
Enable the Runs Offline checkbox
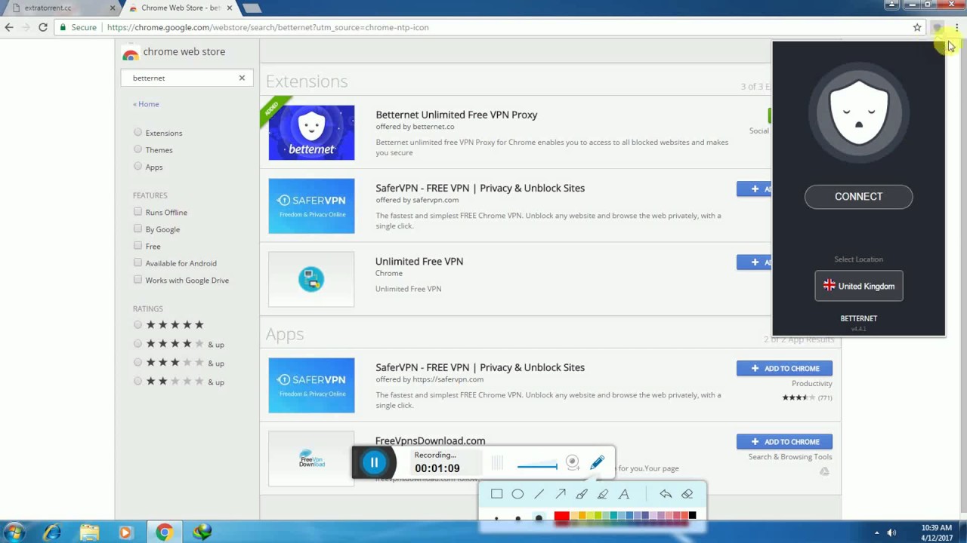click(x=137, y=212)
